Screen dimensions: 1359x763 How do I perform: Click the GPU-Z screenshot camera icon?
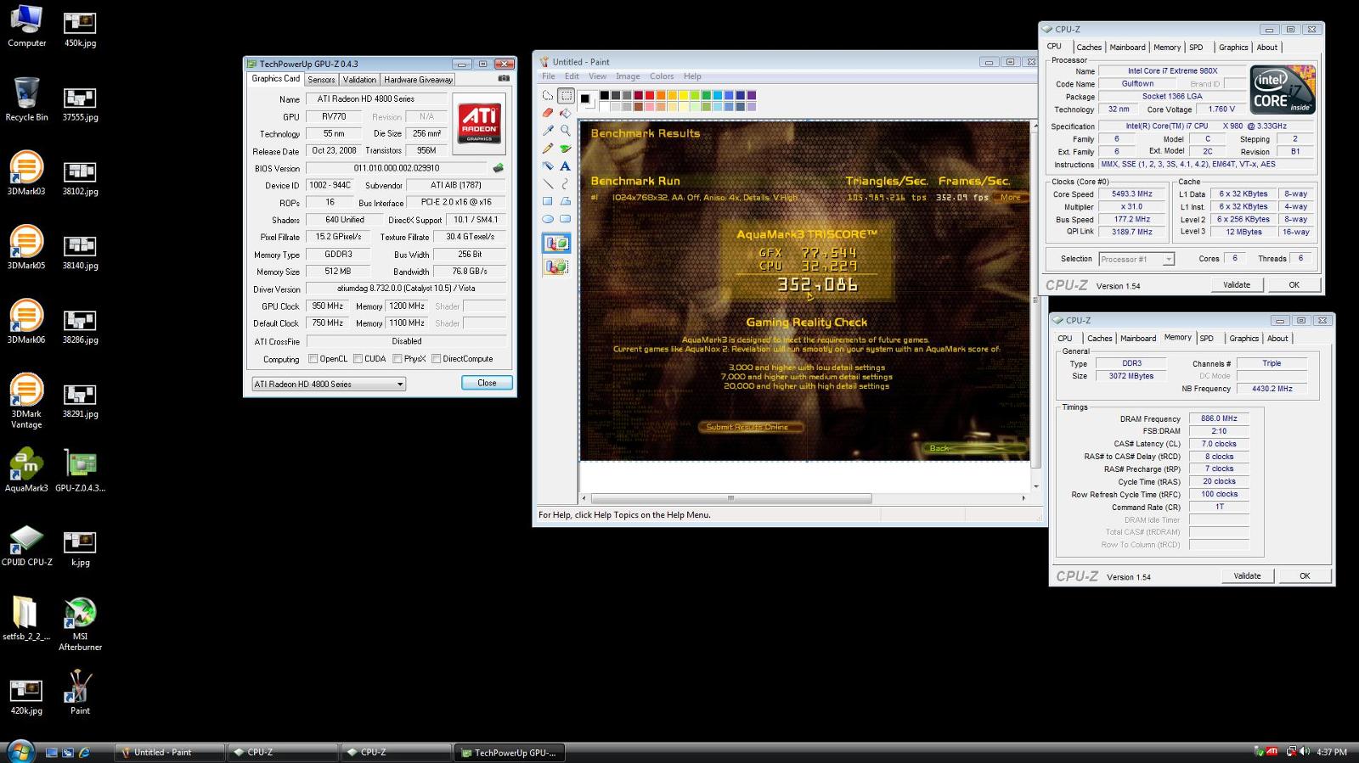click(504, 78)
